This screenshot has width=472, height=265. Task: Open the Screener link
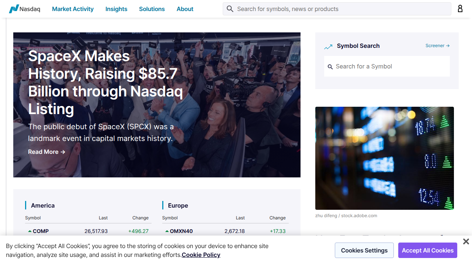pyautogui.click(x=437, y=46)
